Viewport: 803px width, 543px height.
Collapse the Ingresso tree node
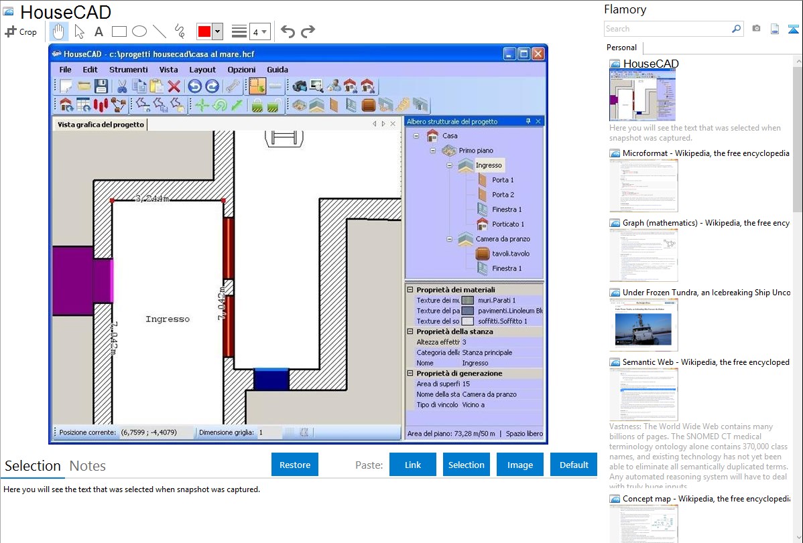click(449, 165)
